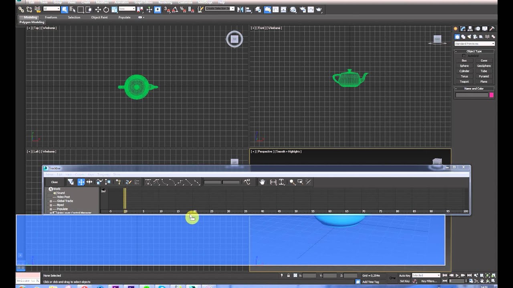The height and width of the screenshot is (288, 513).
Task: Enable the AutoGrid checkbox
Action: point(464,56)
